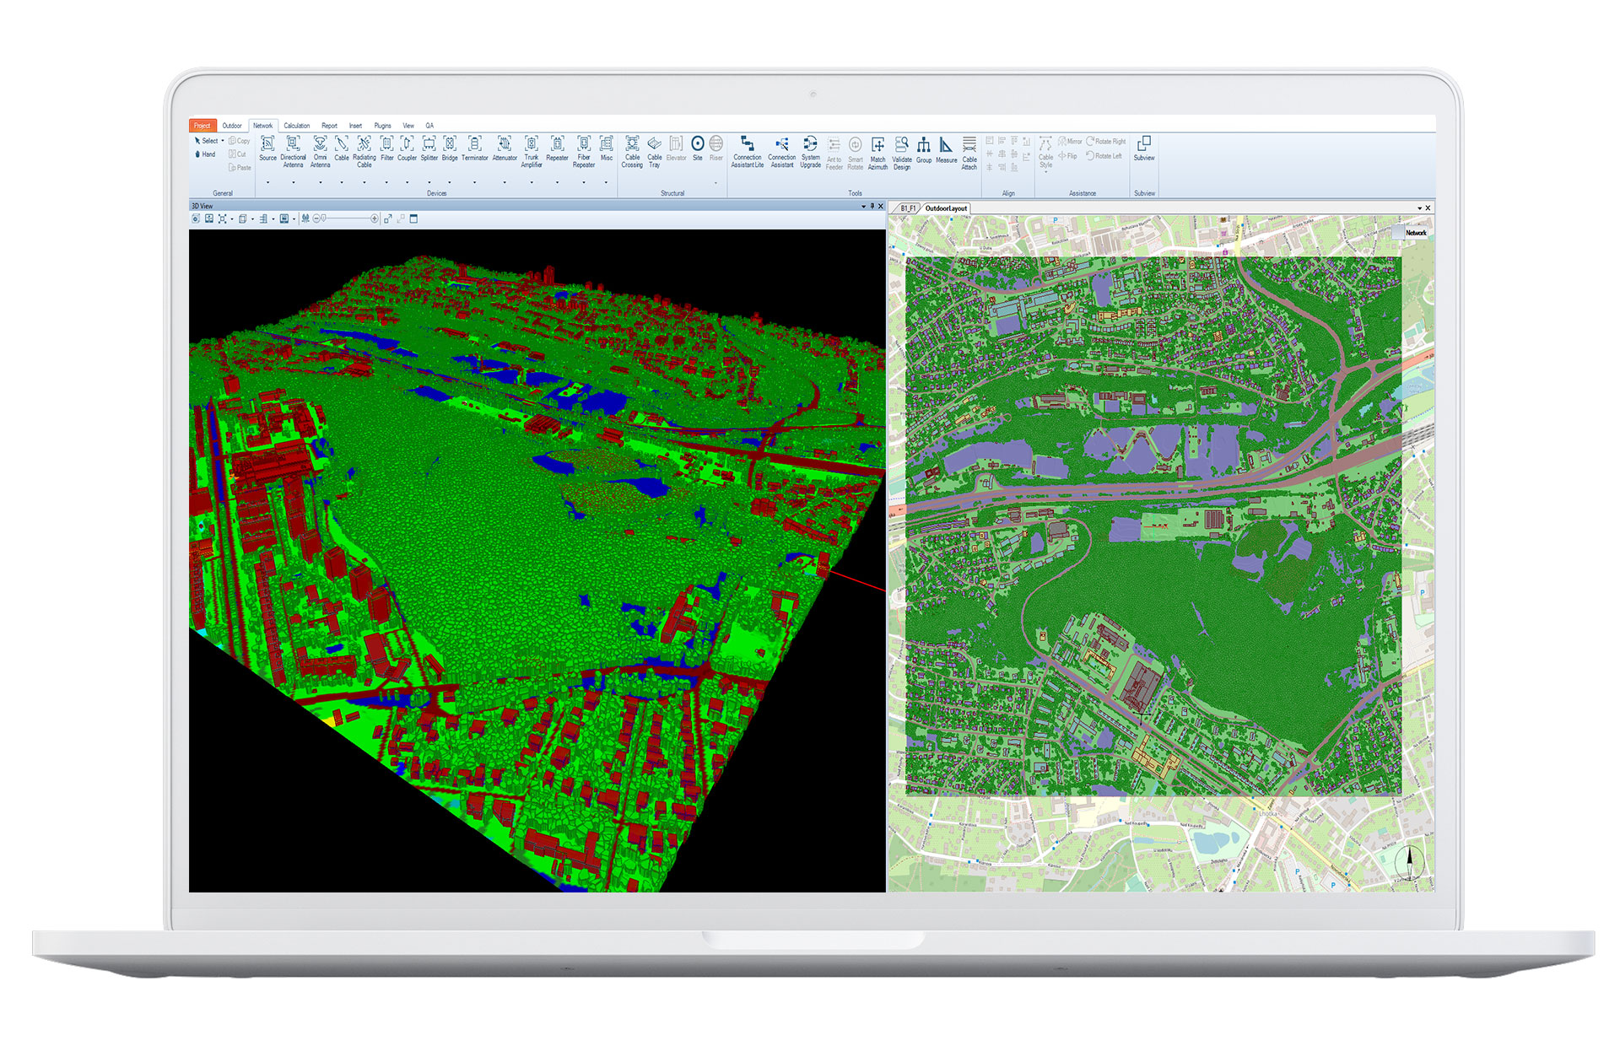Screen dimensions: 1620x1046
Task: Run the System Upgrade tool
Action: tap(810, 151)
